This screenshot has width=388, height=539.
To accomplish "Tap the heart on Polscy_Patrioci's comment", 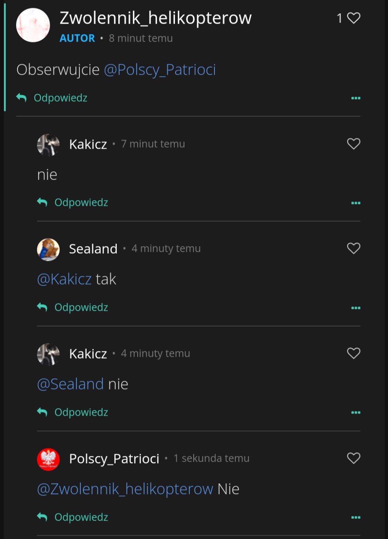I will (354, 458).
